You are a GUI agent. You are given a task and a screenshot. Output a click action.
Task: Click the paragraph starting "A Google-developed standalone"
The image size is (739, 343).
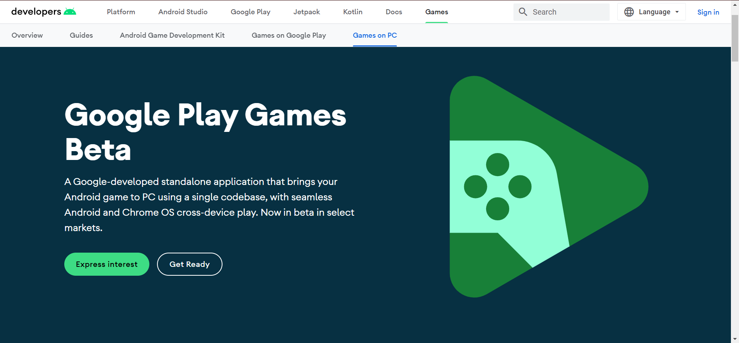click(209, 205)
